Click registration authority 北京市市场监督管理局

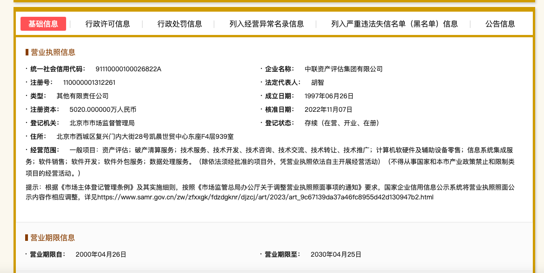tap(102, 123)
